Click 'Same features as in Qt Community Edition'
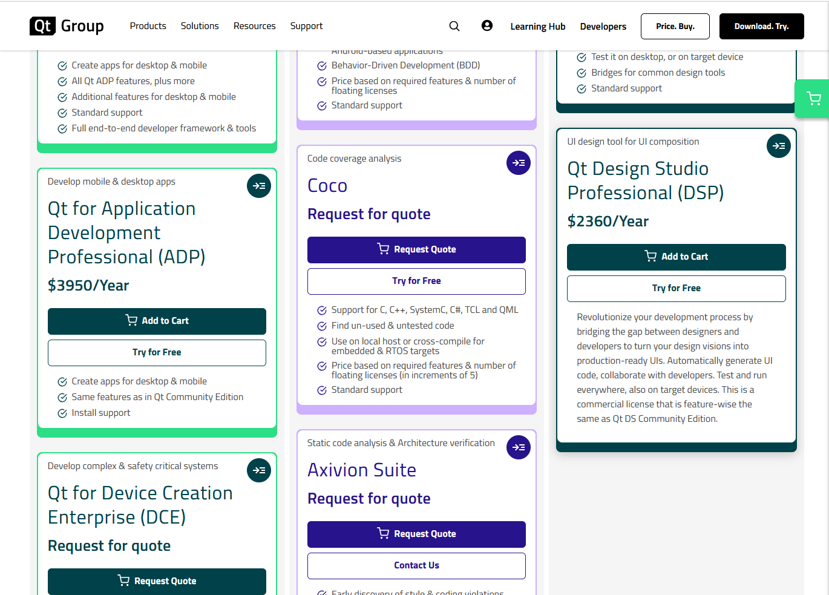Viewport: 829px width, 595px height. point(157,397)
